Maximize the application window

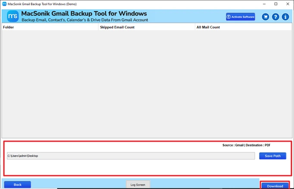click(275, 4)
